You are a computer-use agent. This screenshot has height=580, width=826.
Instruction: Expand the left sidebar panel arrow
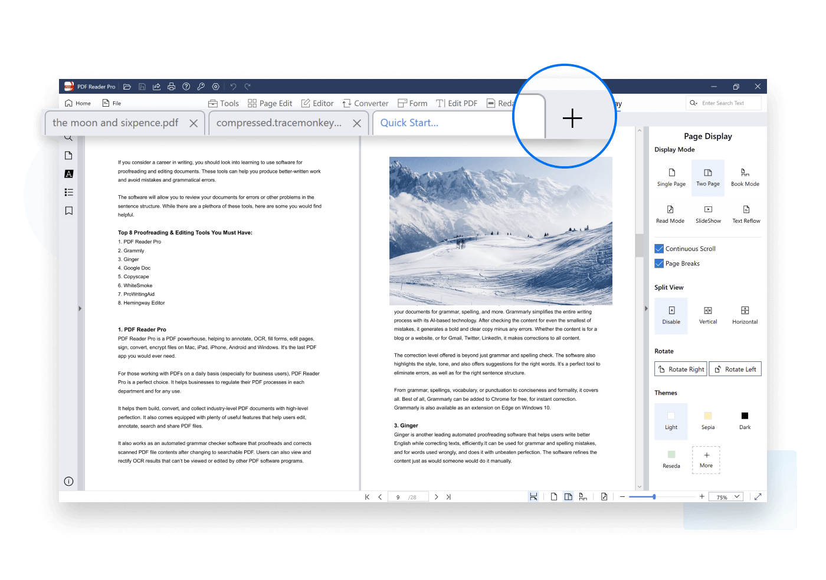tap(80, 308)
